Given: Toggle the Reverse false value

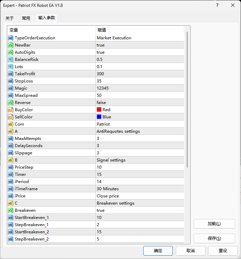Looking at the screenshot, I should point(140,103).
